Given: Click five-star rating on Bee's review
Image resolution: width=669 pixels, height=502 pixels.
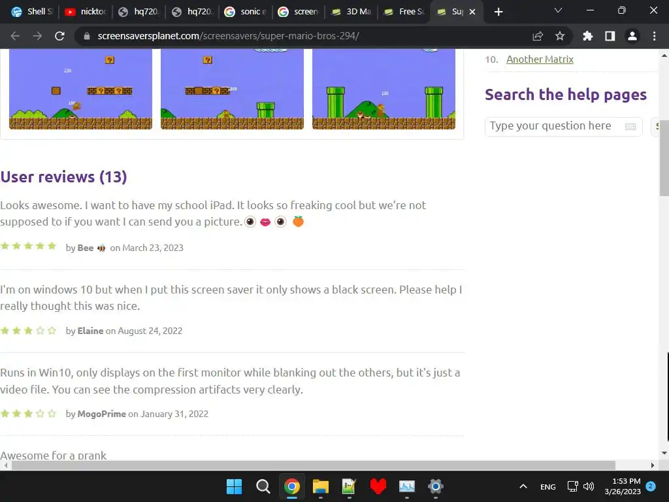Looking at the screenshot, I should [x=28, y=246].
